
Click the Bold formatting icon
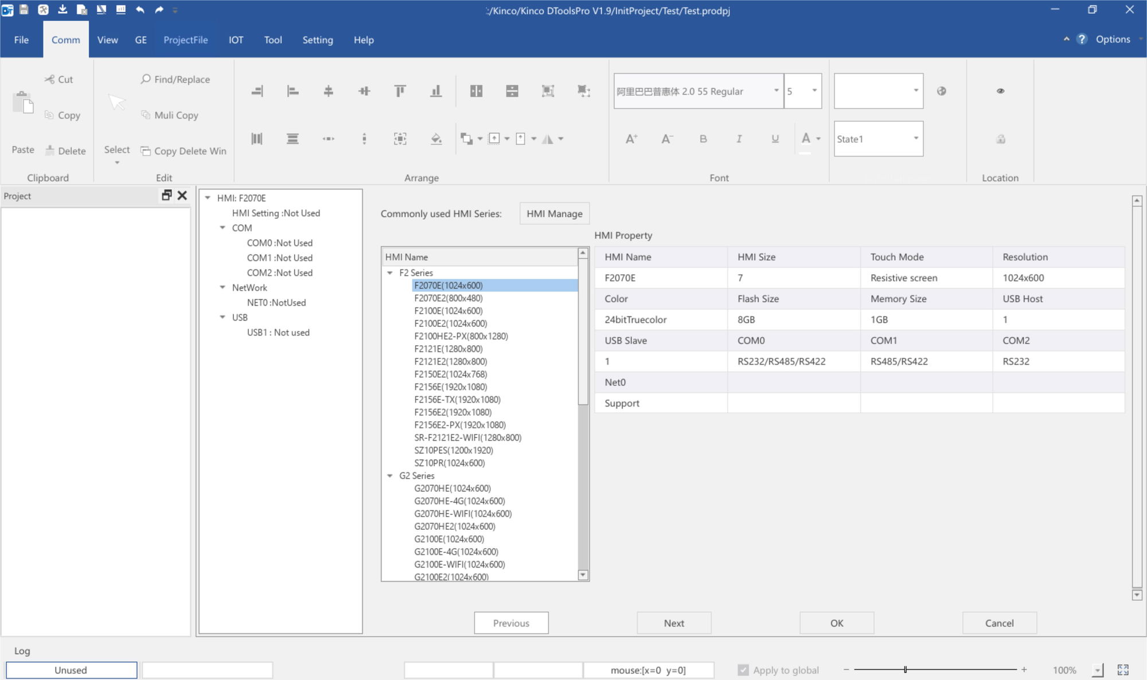click(x=703, y=139)
